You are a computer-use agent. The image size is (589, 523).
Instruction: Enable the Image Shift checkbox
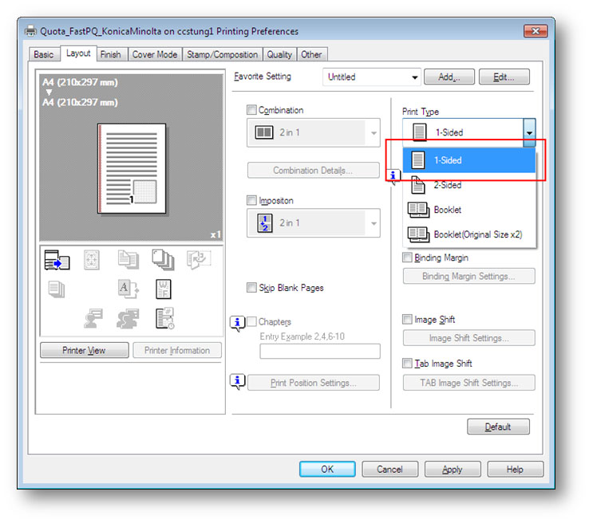407,320
